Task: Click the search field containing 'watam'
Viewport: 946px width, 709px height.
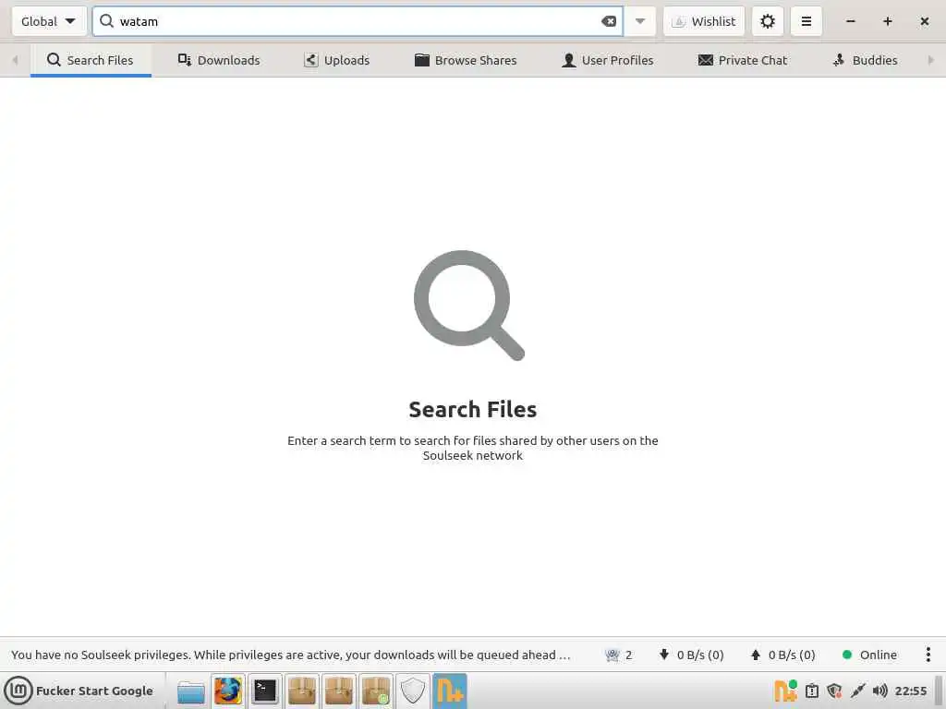Action: pyautogui.click(x=358, y=21)
